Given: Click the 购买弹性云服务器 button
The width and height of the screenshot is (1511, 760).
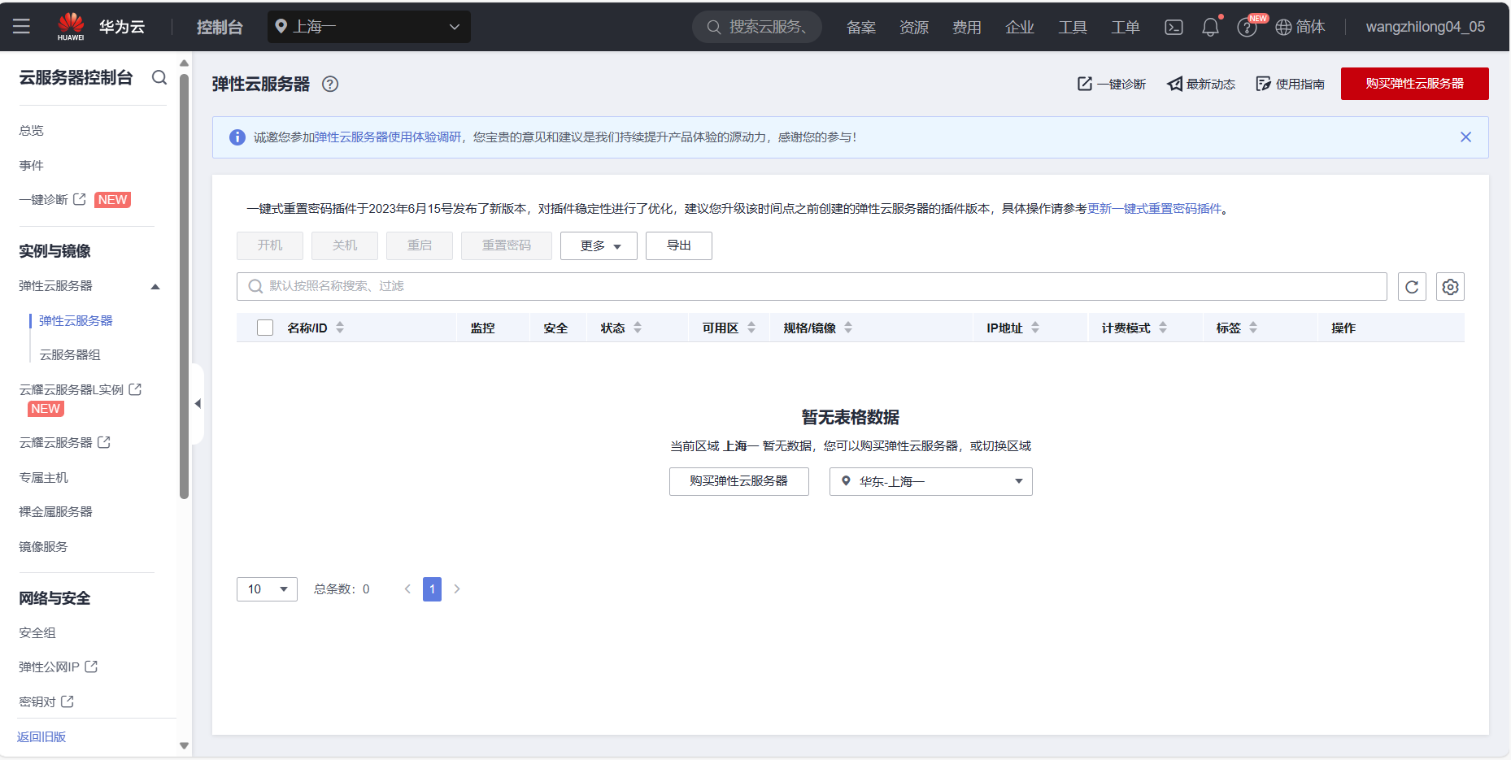Looking at the screenshot, I should point(1414,84).
